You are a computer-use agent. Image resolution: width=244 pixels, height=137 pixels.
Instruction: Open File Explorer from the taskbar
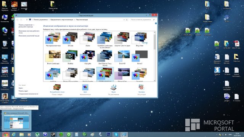pyautogui.click(x=22, y=134)
